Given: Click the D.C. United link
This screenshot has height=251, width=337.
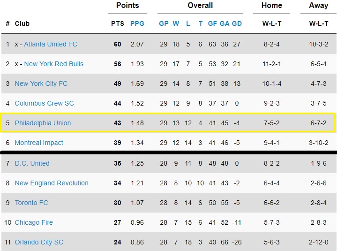Looking at the screenshot, I should coord(32,163).
